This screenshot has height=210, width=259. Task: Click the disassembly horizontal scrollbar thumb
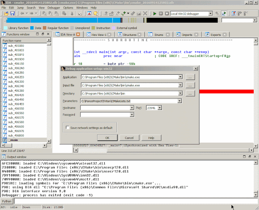pos(178,150)
